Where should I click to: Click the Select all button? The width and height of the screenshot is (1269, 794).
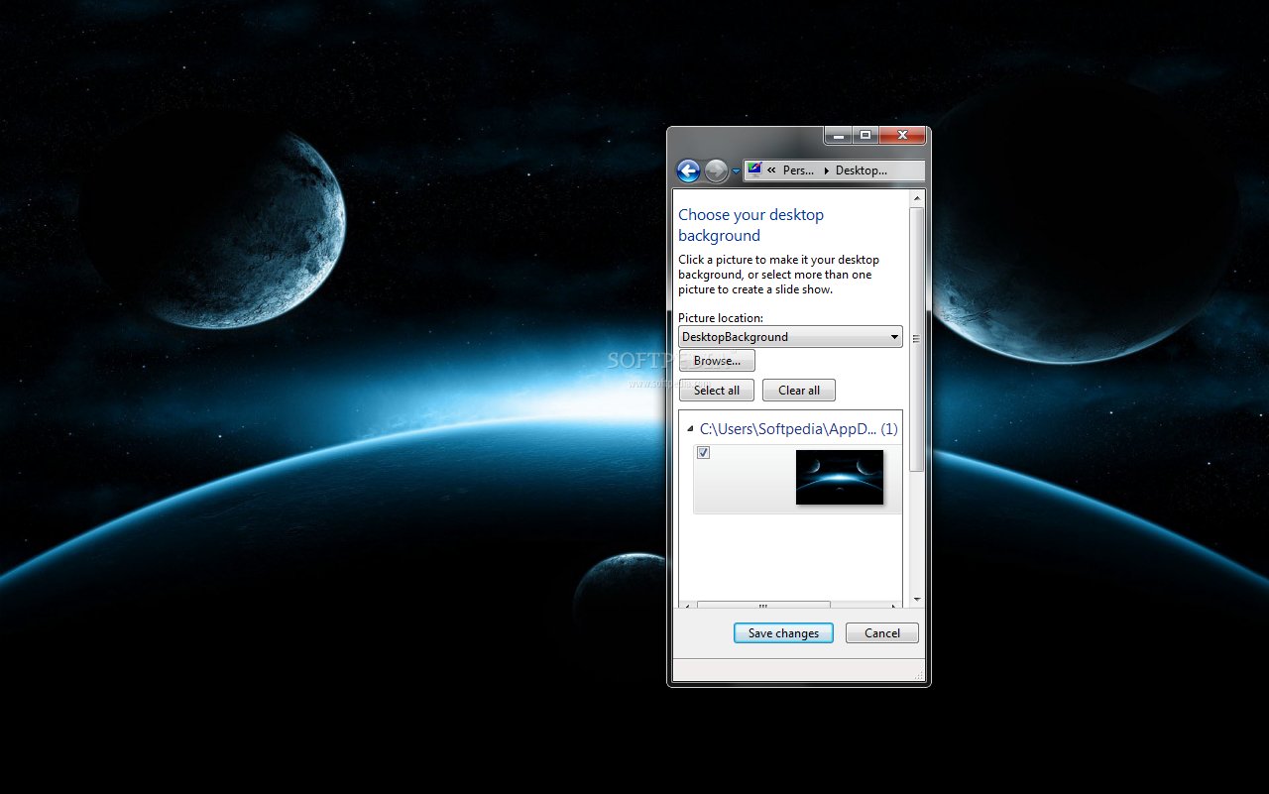(x=717, y=391)
